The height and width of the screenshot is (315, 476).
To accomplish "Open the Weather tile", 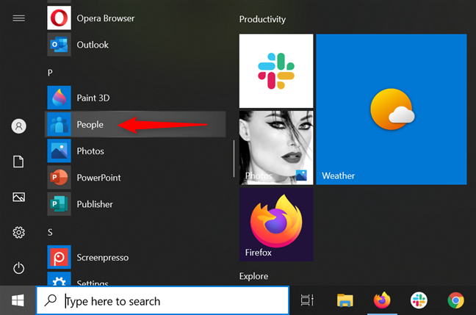I will tap(392, 109).
